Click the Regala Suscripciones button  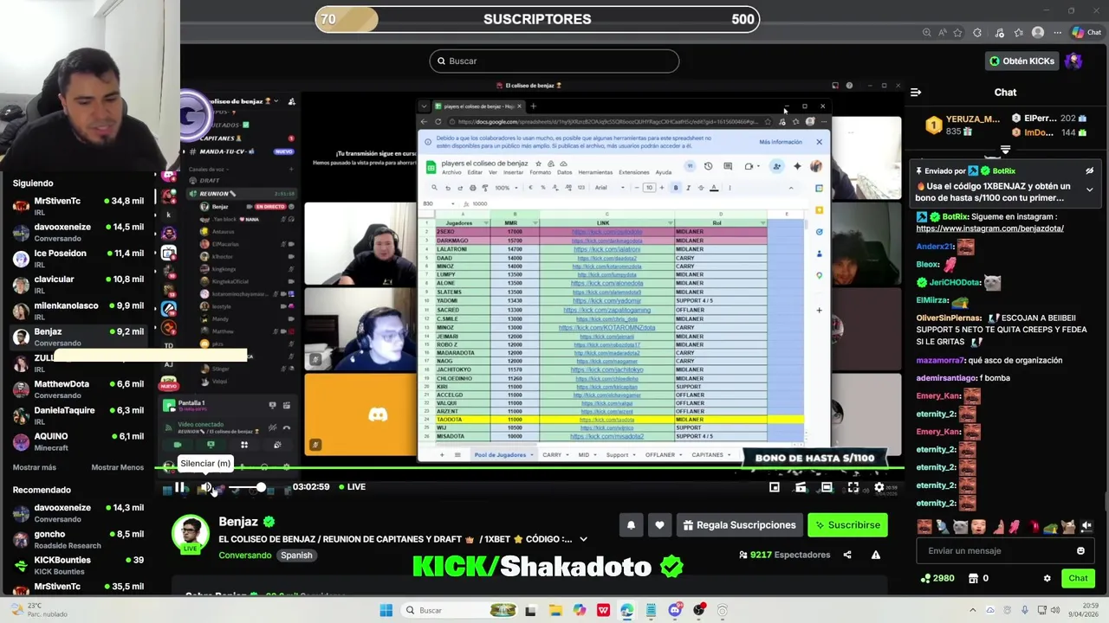coord(739,525)
